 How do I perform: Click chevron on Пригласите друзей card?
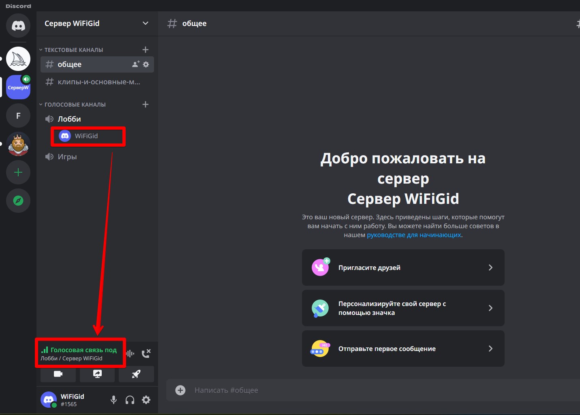pos(490,267)
